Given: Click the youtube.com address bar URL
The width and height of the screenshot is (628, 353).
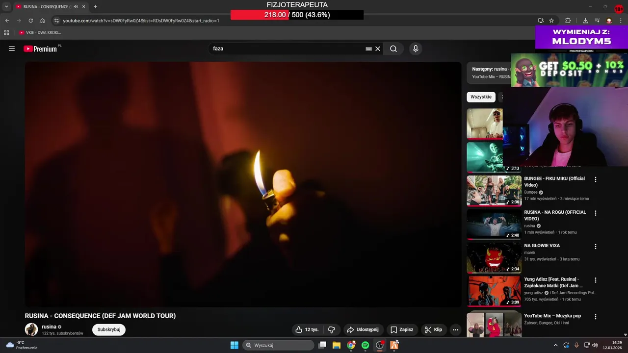Looking at the screenshot, I should [x=141, y=21].
